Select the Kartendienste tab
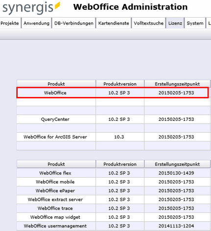211x231 pixels. coord(114,23)
